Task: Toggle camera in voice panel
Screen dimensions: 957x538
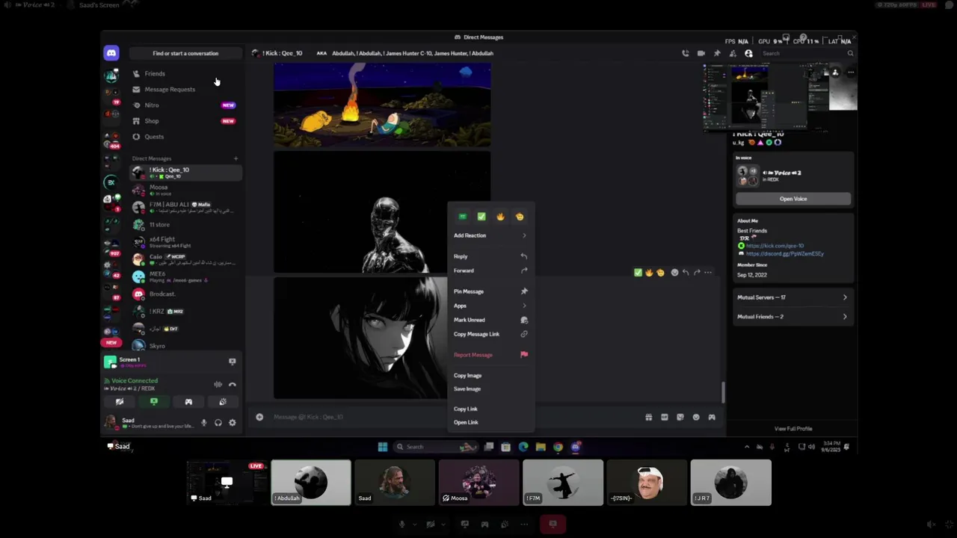Action: (x=120, y=402)
